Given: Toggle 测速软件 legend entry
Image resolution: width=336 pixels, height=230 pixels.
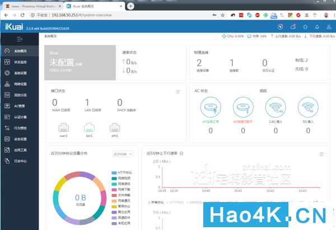Looking at the screenshot, I should pos(121,218).
